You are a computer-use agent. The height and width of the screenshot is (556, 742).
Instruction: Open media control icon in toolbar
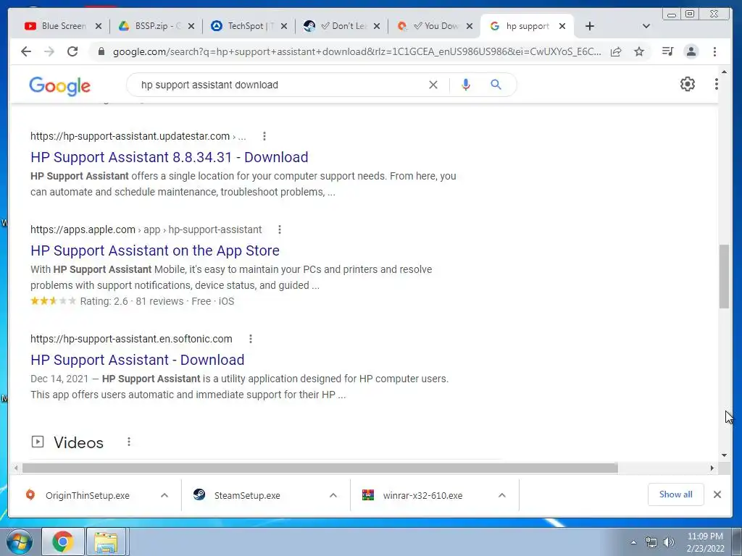[x=667, y=51]
